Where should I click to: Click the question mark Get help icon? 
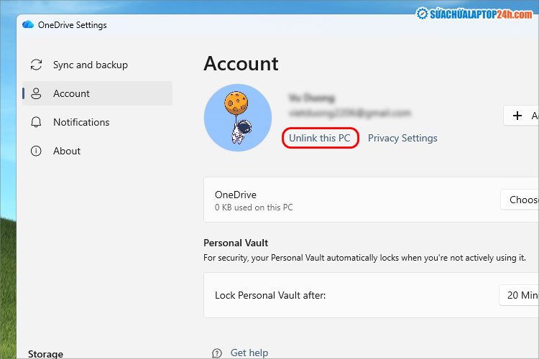[216, 353]
